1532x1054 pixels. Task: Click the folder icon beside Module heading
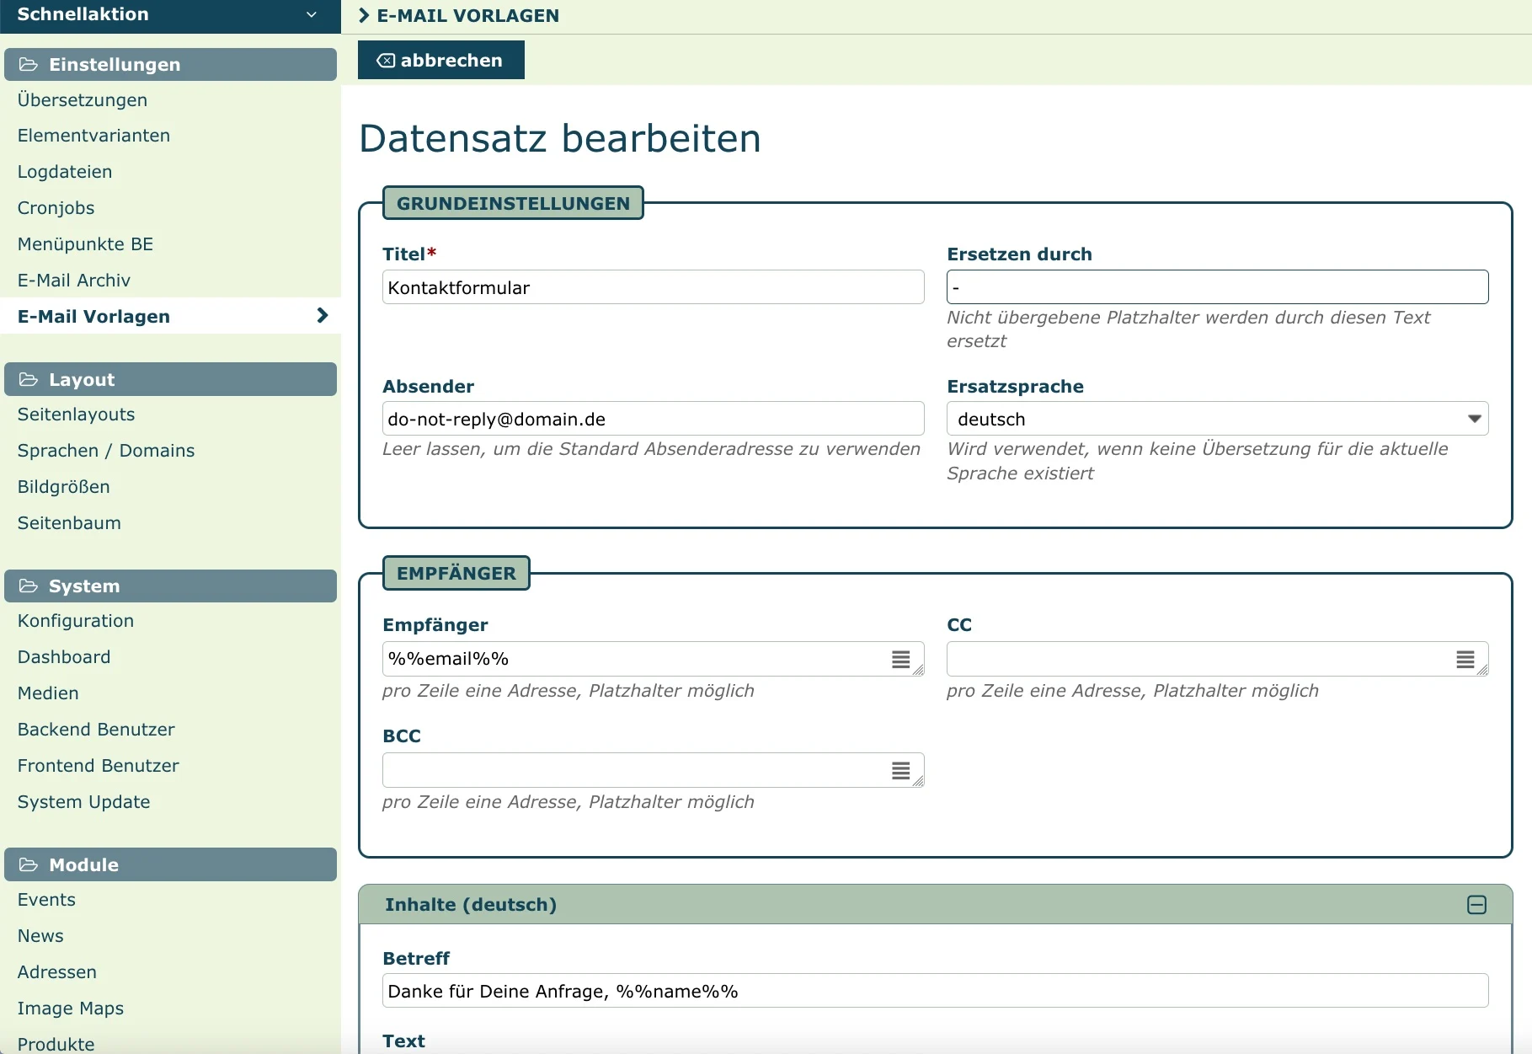pos(29,865)
